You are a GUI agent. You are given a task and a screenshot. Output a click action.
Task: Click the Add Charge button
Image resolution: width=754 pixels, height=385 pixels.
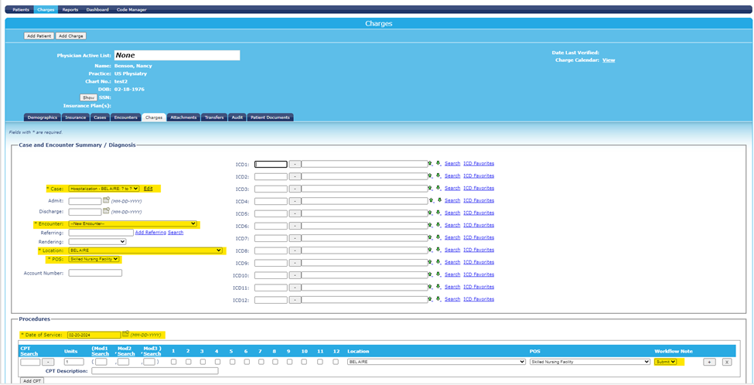71,36
